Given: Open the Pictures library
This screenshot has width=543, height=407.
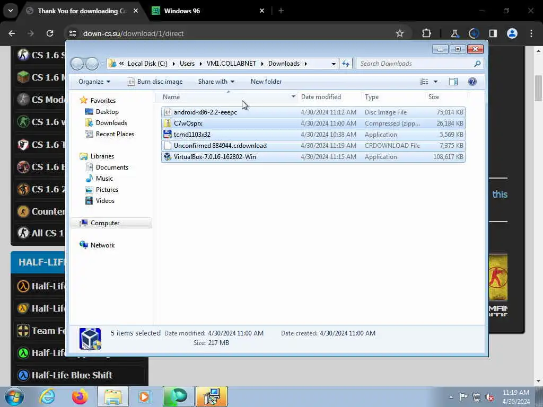Looking at the screenshot, I should coord(107,189).
